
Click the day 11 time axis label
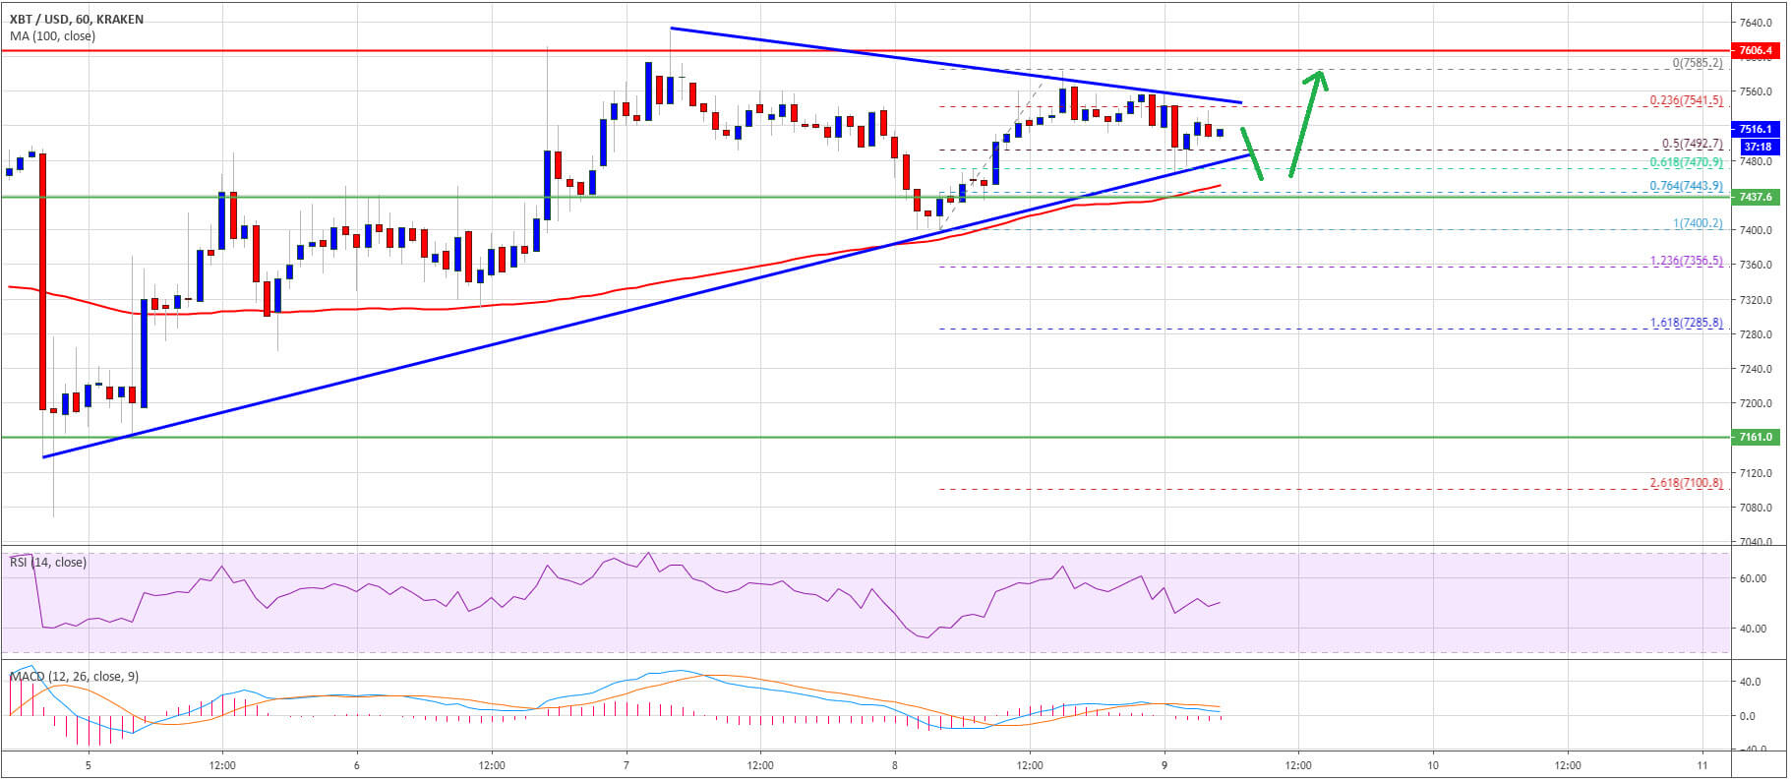[1702, 765]
